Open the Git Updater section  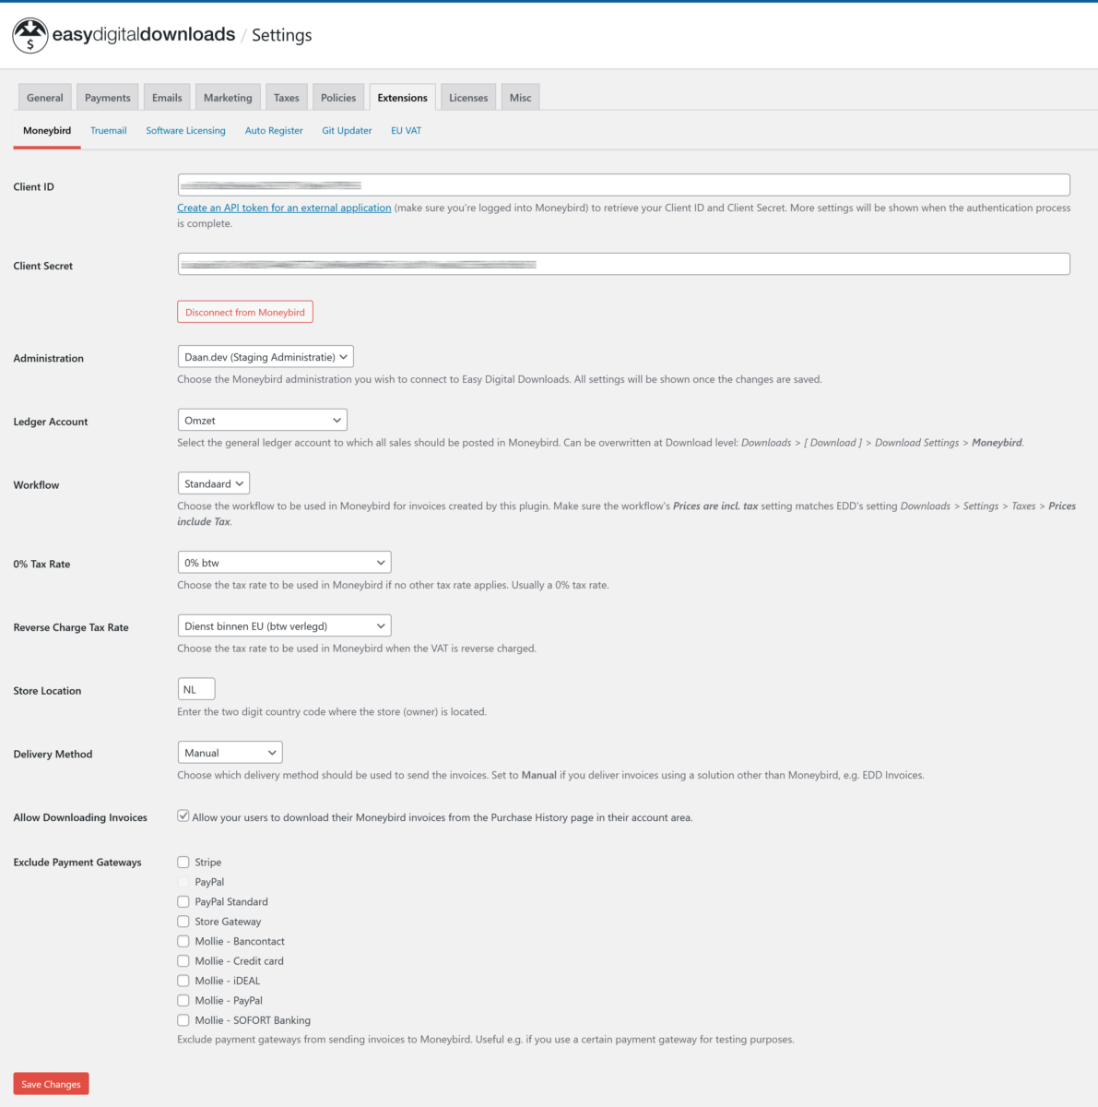coord(347,131)
